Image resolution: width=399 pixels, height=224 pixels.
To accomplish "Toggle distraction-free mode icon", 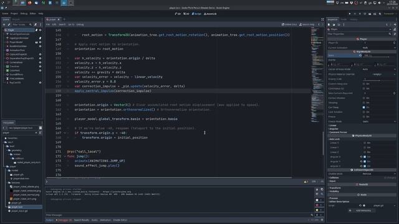I will click(x=323, y=19).
